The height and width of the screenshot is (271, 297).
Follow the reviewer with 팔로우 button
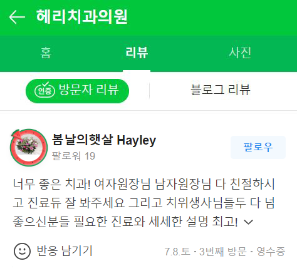click(258, 147)
